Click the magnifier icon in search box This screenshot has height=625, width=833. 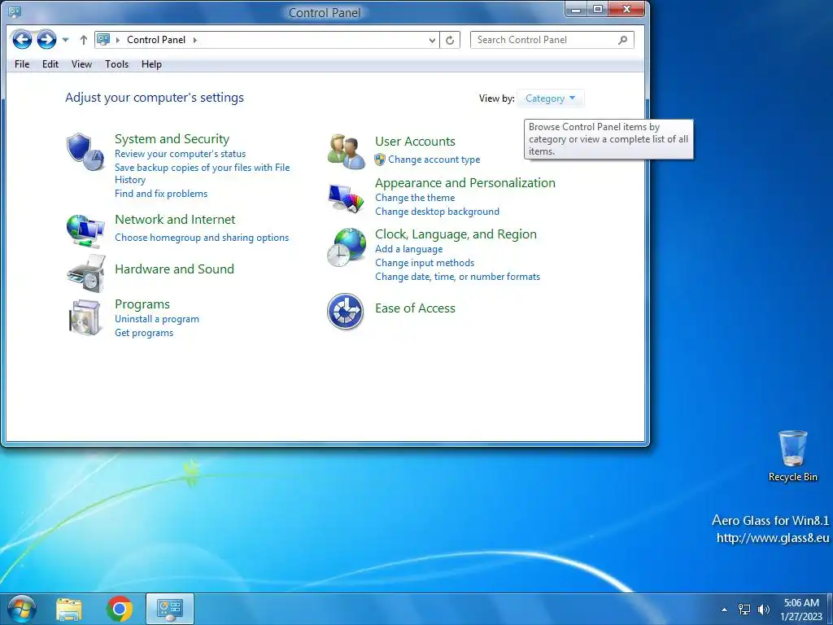pos(622,40)
